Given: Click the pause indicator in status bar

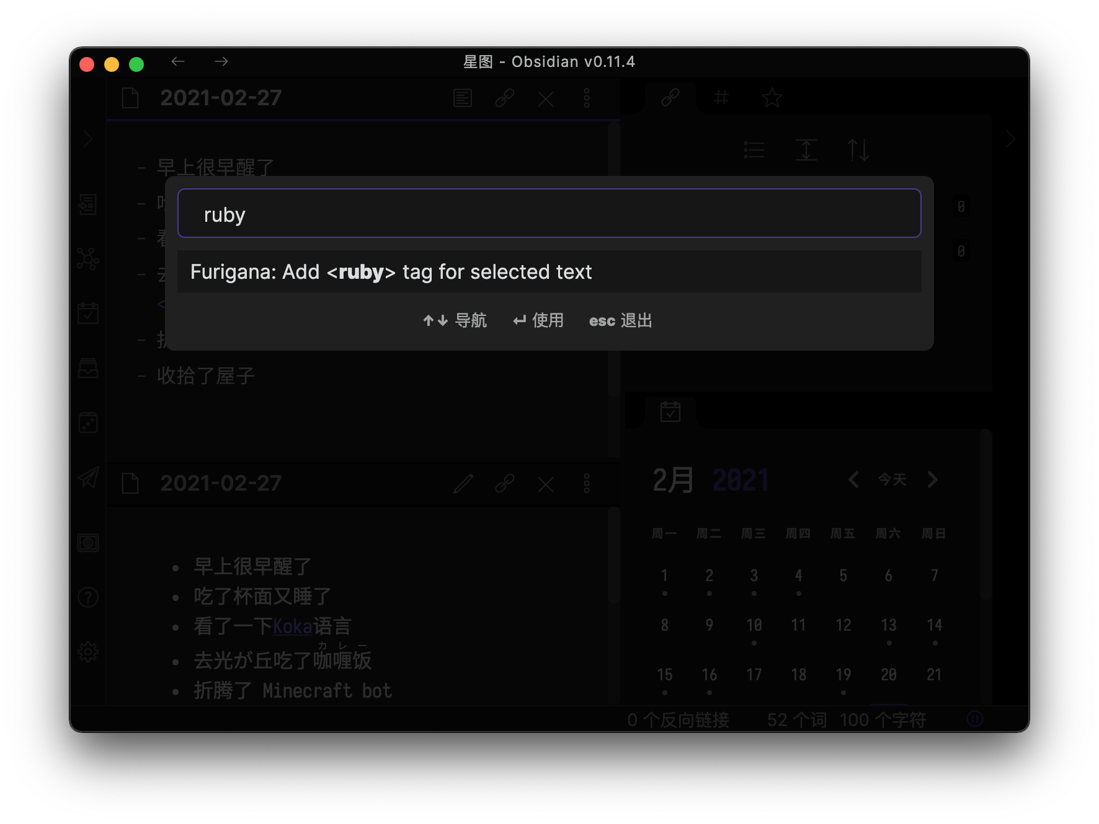Looking at the screenshot, I should click(974, 719).
